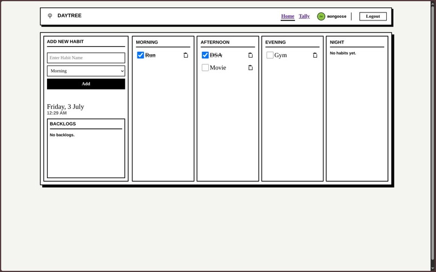Delete the Movie habit using its trash icon
This screenshot has width=436, height=272.
tap(250, 67)
